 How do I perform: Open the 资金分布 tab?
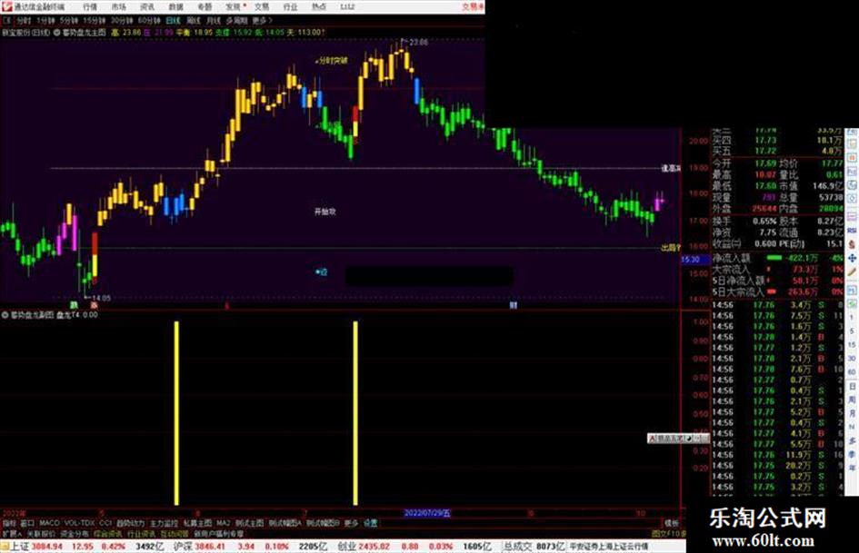pos(75,534)
